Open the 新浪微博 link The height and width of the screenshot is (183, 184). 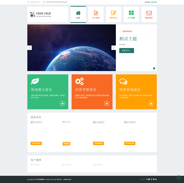pyautogui.click(x=147, y=2)
